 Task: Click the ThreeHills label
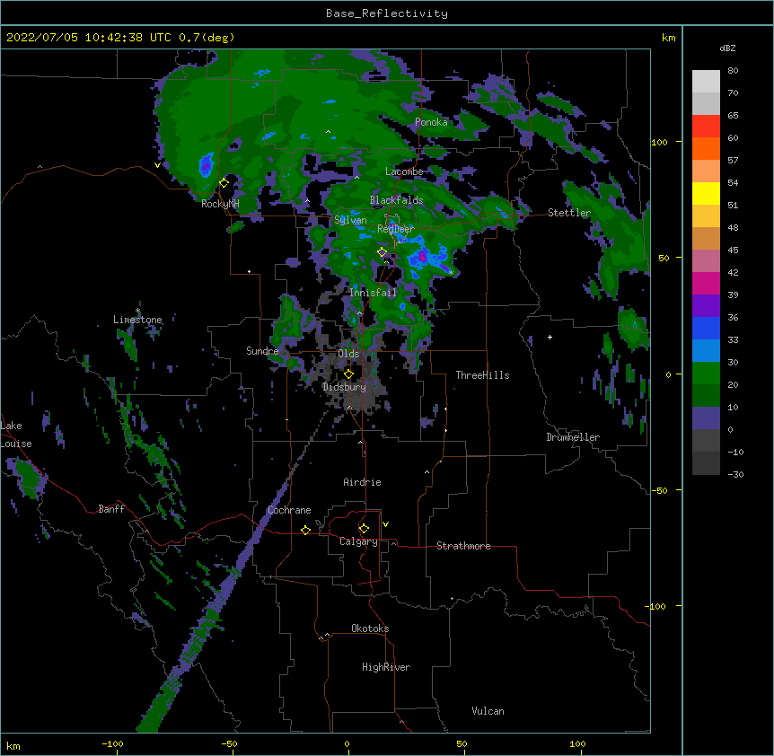coord(482,375)
